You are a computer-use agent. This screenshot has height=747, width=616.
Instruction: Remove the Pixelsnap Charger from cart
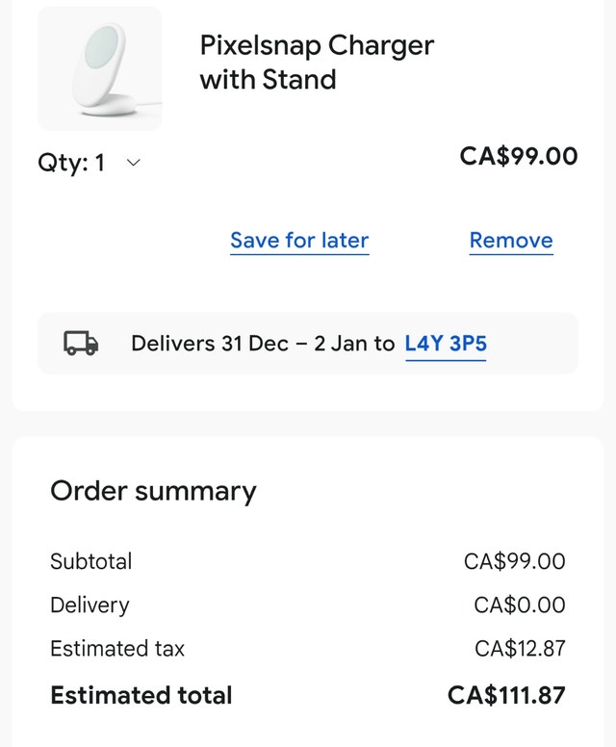pos(511,240)
